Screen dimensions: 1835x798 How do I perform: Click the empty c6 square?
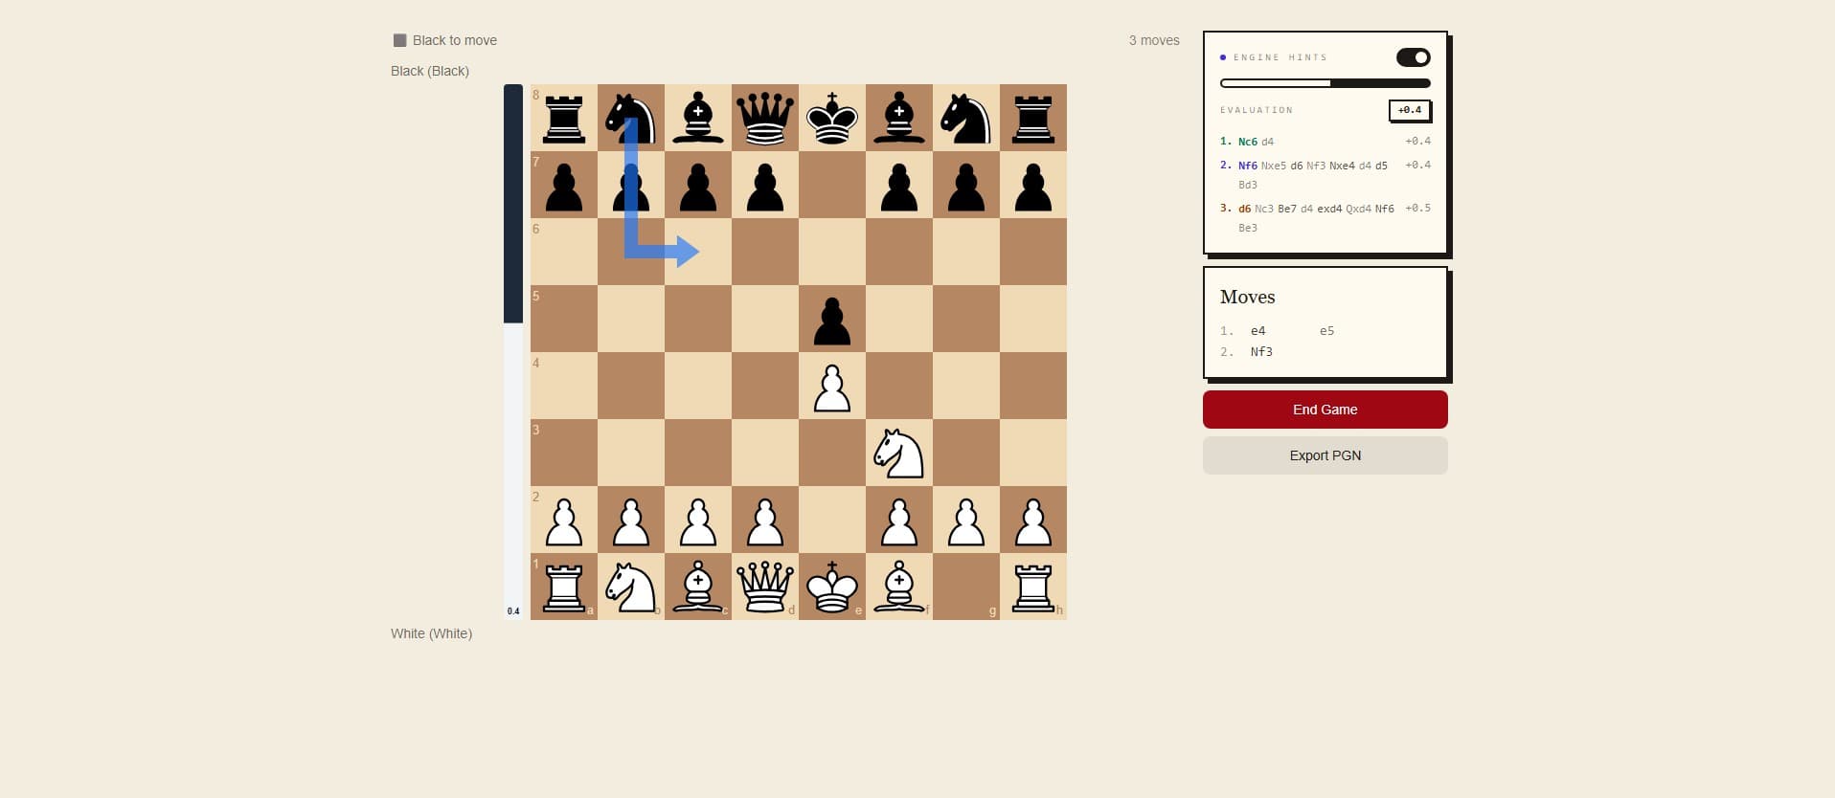pyautogui.click(x=698, y=252)
